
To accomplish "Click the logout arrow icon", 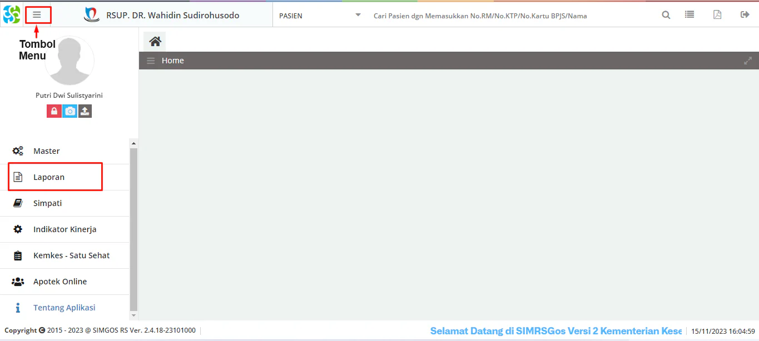I will (x=745, y=15).
